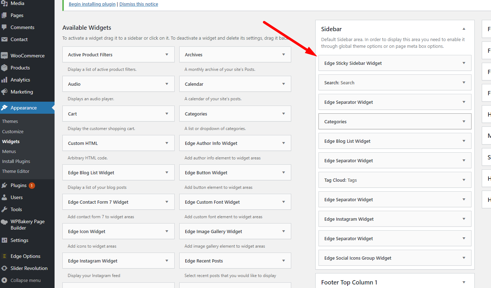Click the Marketing megaphone icon
This screenshot has width=491, height=288.
(x=4, y=92)
